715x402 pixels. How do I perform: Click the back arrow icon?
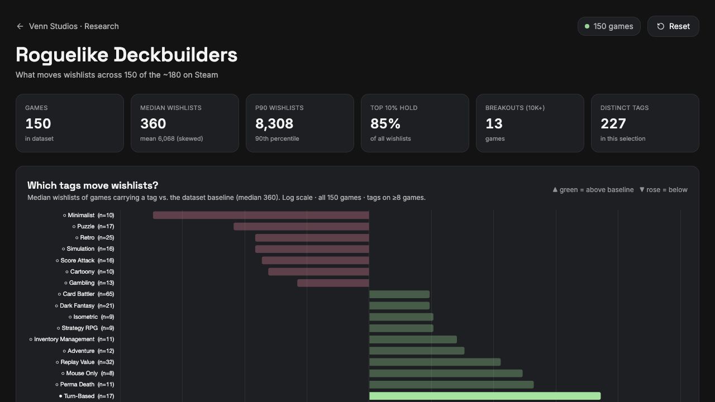point(20,26)
